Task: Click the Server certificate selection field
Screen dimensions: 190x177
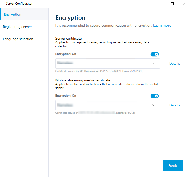Action: pyautogui.click(x=102, y=63)
